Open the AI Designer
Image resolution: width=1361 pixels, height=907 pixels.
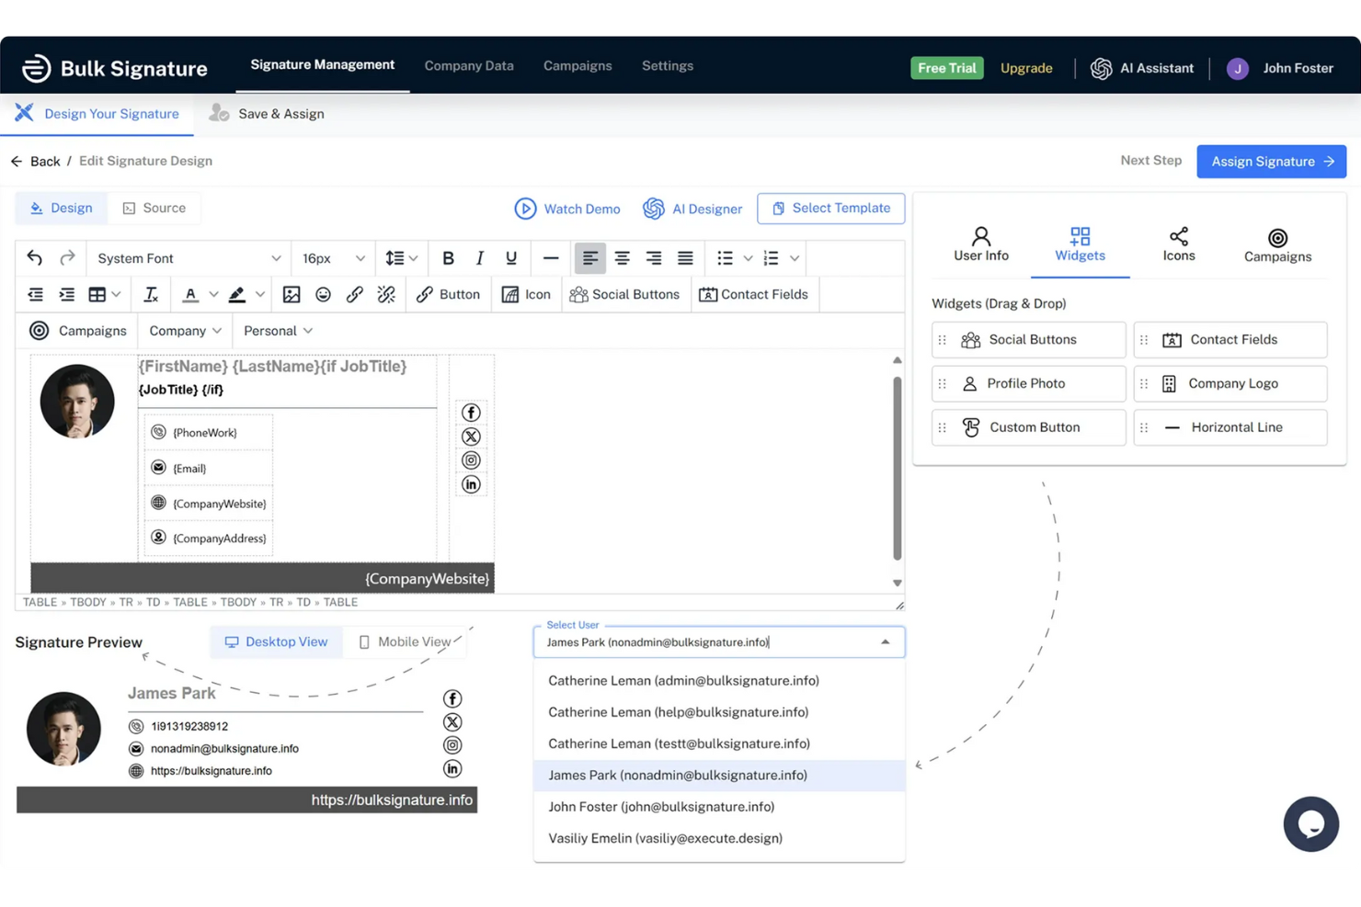tap(692, 209)
